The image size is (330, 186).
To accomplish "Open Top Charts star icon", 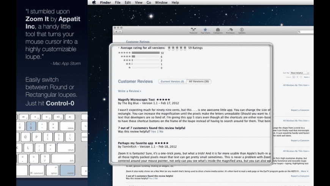I will (x=205, y=31).
